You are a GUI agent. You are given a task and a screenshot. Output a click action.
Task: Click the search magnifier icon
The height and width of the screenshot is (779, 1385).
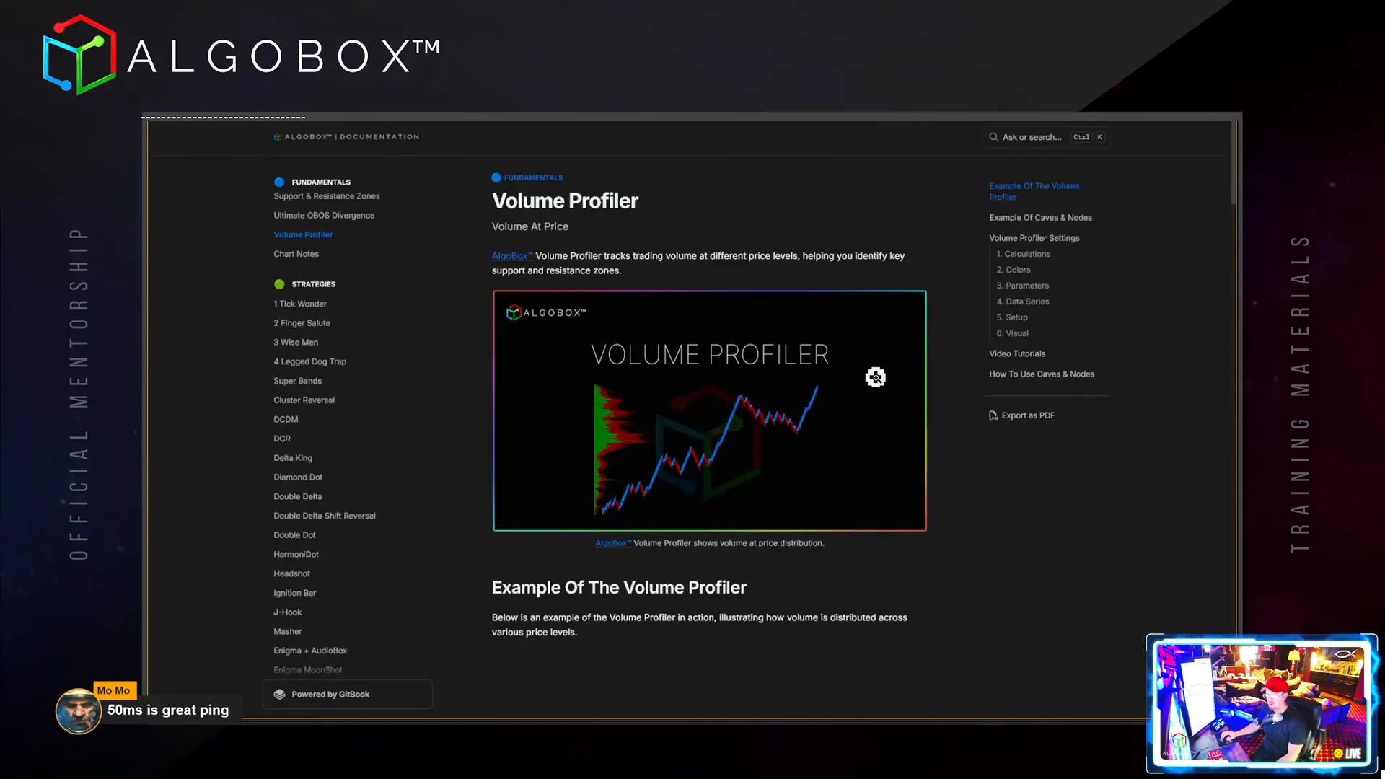point(993,137)
